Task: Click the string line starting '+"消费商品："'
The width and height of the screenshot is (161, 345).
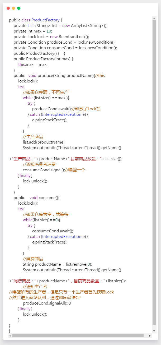Action: (67, 281)
